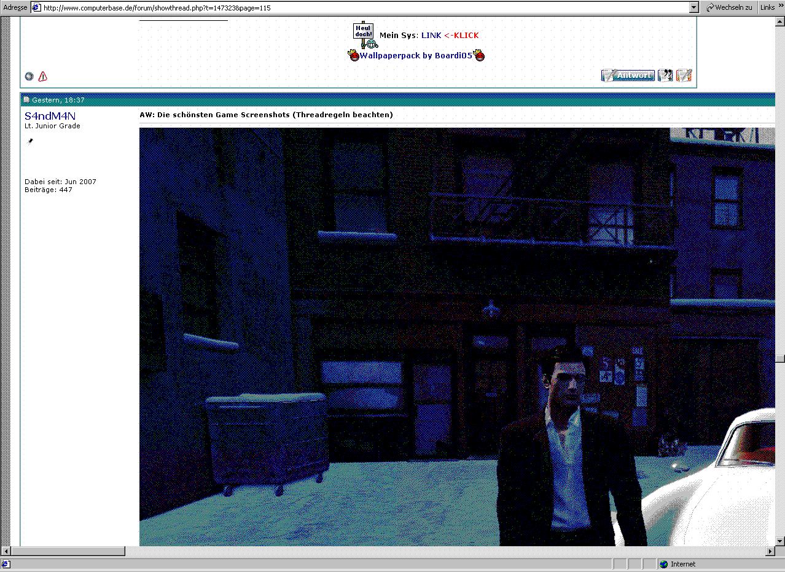
Task: Click the status bar IE page icon
Action: 6,564
